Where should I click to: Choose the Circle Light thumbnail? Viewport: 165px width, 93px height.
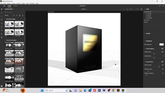coord(9,24)
